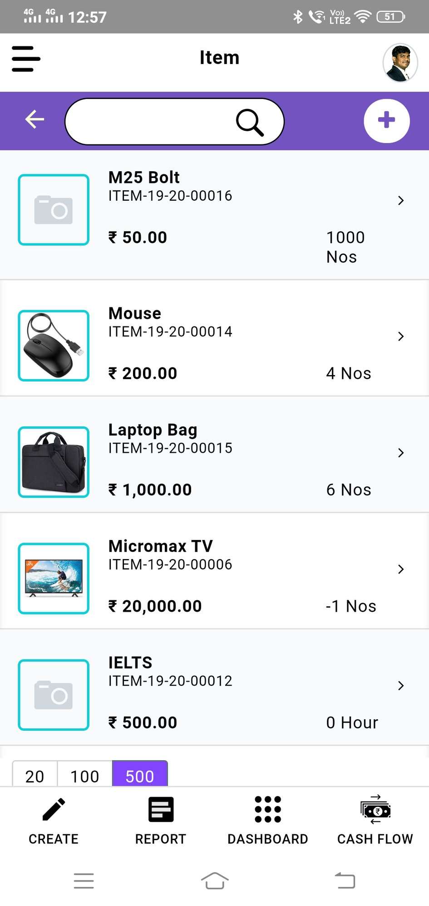Tap the Create pencil icon

54,810
